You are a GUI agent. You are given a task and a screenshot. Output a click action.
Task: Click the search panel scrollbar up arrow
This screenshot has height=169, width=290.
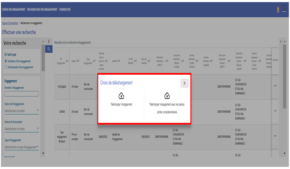[43, 41]
